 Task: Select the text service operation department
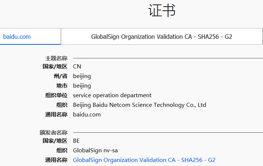[x=112, y=95]
